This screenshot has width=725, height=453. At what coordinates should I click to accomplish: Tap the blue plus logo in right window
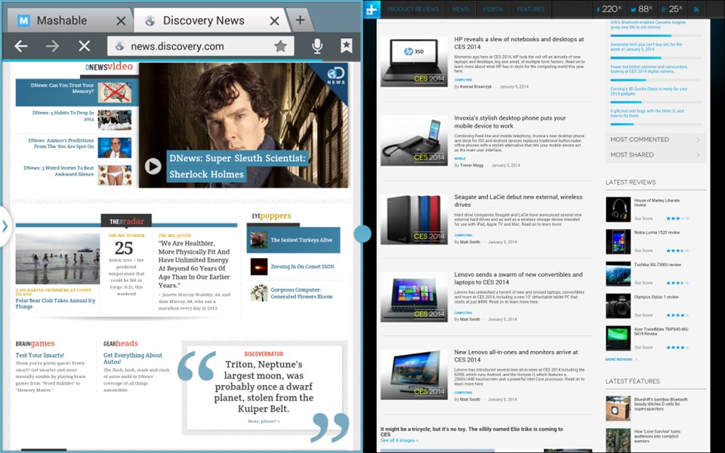click(372, 9)
